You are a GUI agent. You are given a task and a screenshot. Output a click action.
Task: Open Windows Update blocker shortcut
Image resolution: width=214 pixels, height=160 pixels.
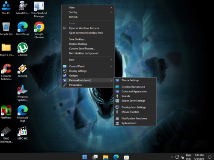click(x=23, y=93)
